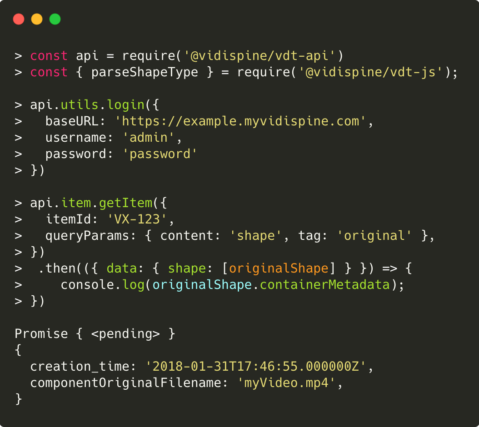This screenshot has height=427, width=479.
Task: Select the Promise pending output line
Action: coord(95,334)
